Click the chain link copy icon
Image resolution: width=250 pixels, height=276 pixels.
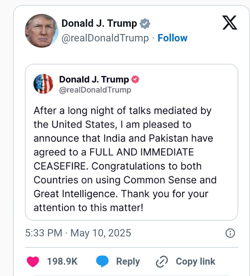tap(162, 262)
